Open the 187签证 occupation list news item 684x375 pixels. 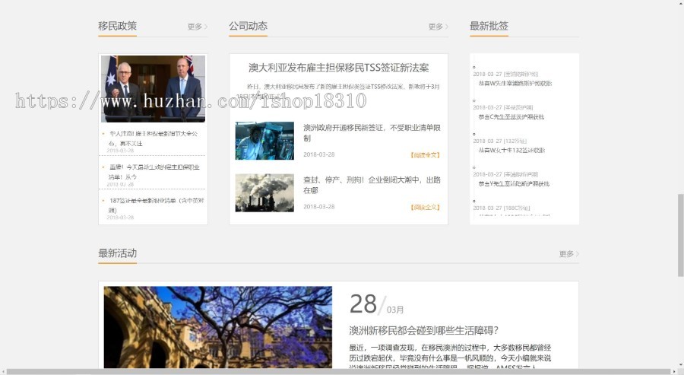coord(154,205)
